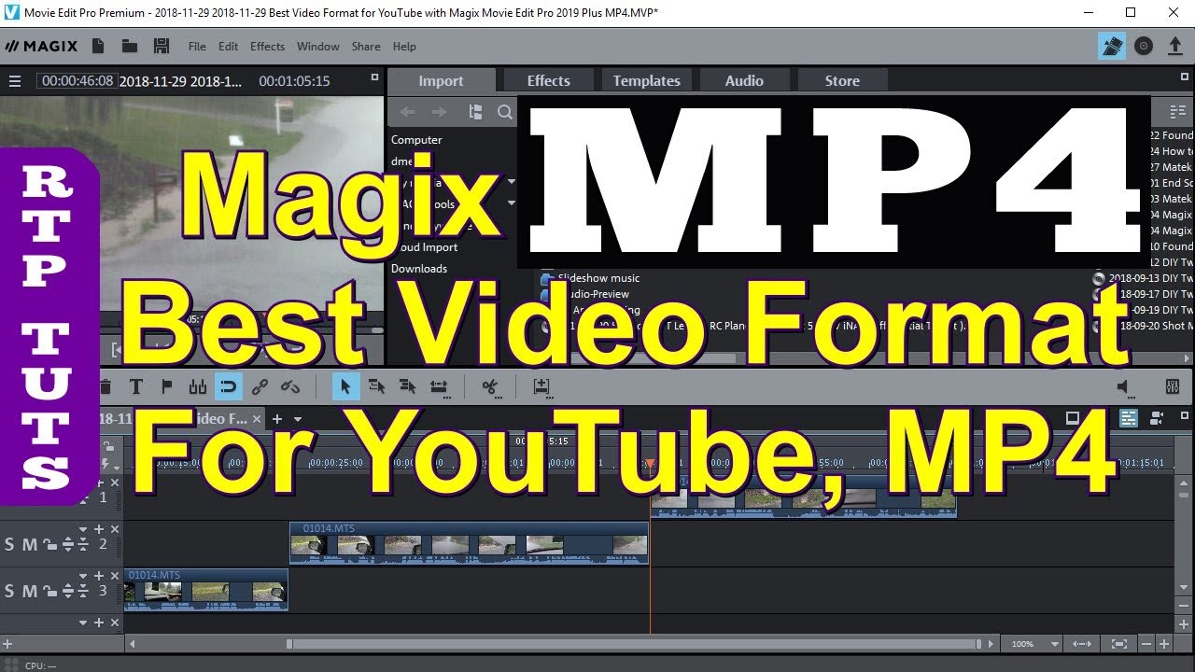The width and height of the screenshot is (1195, 672).
Task: Mute track 2 with the M button
Action: [29, 544]
